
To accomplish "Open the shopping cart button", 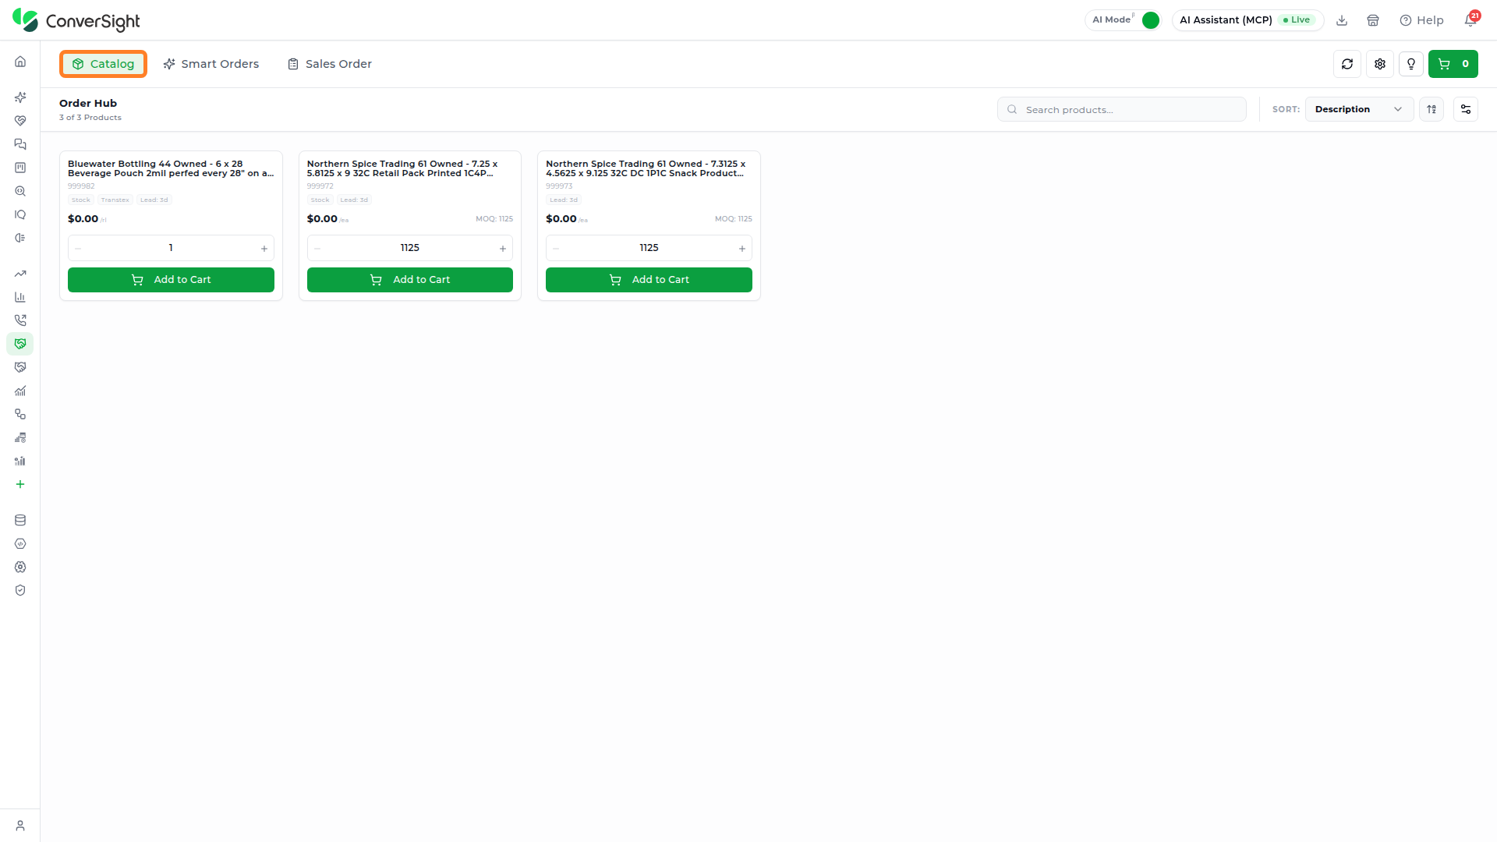I will [1453, 64].
